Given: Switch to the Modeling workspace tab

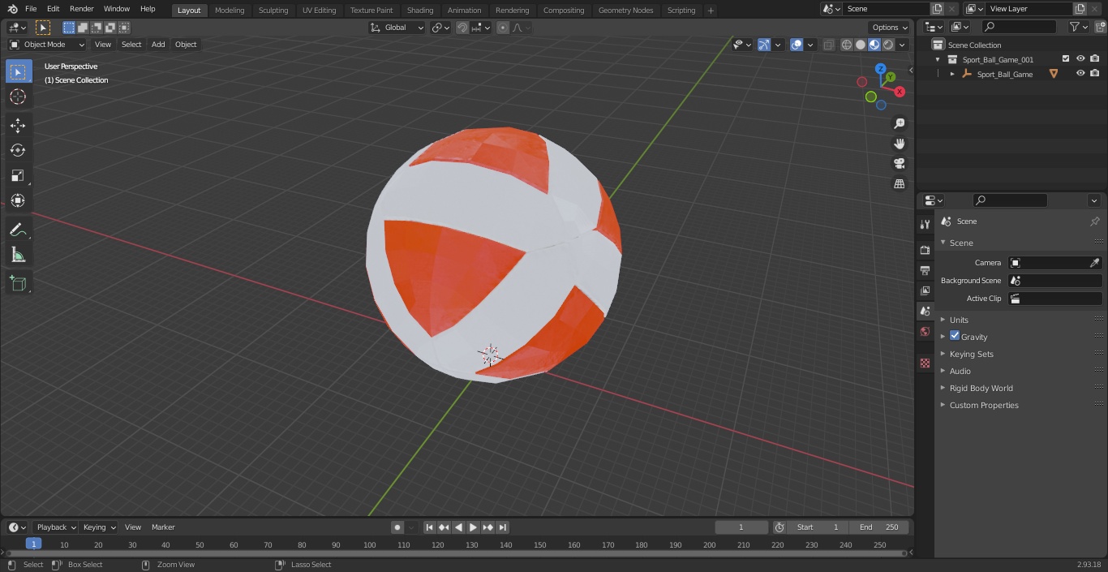Looking at the screenshot, I should coord(230,11).
